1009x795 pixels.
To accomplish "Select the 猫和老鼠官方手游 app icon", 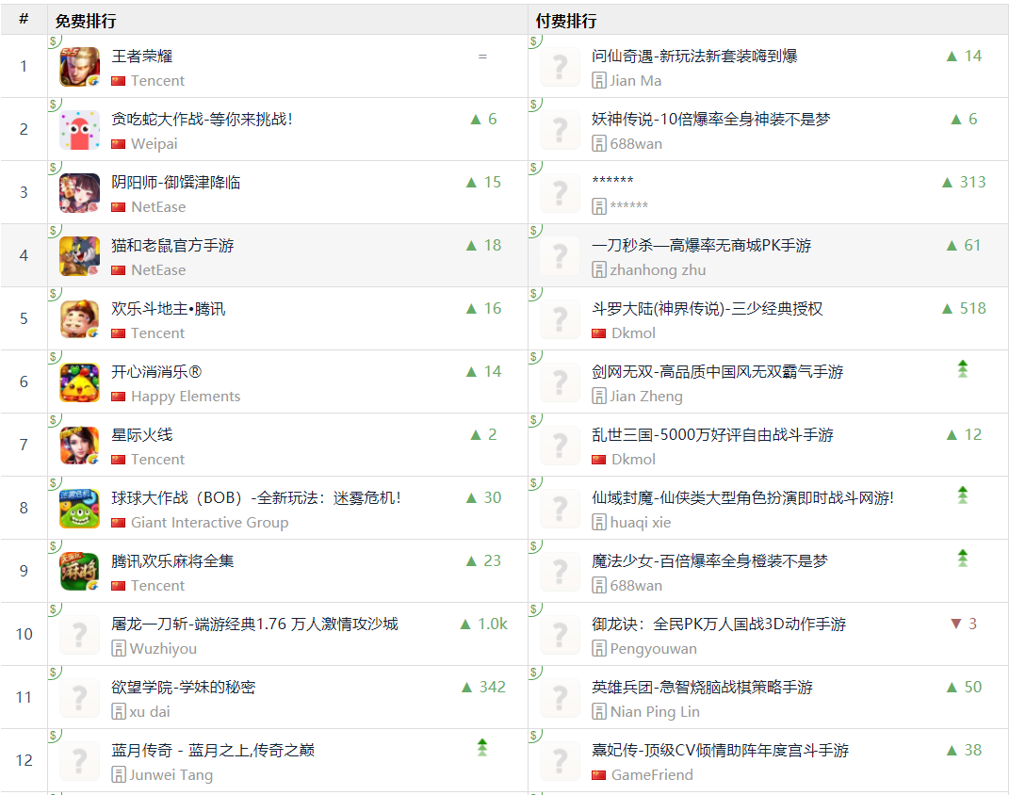I will pyautogui.click(x=79, y=256).
